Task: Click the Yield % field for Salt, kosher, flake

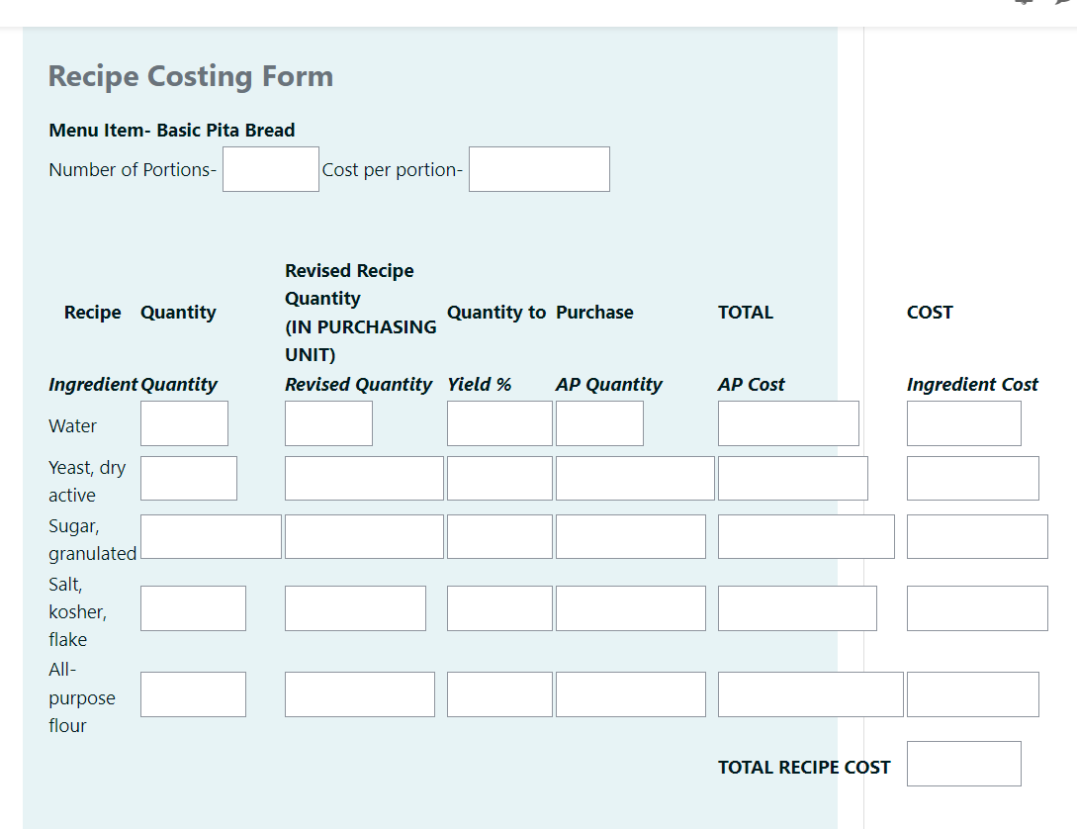Action: click(x=499, y=607)
